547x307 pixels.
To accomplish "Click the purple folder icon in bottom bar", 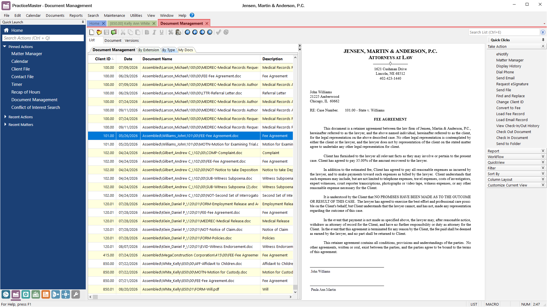I will coord(16,294).
